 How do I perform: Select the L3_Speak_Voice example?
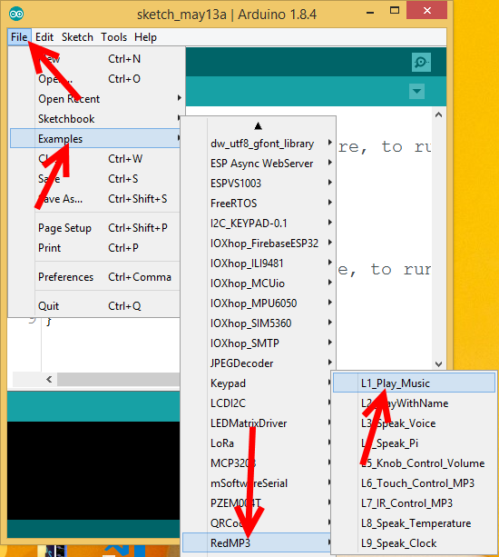414,423
